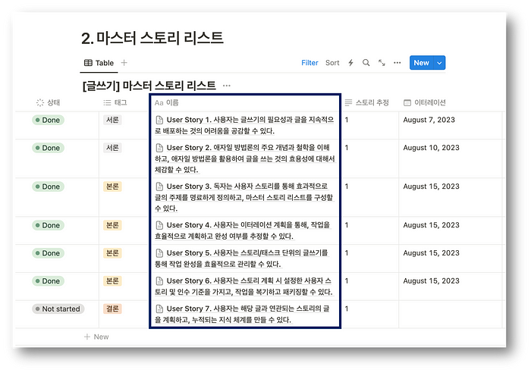The image size is (531, 373).
Task: Click the [글쓰기] 마스터 스토리 리스트 database title
Action: 149,86
